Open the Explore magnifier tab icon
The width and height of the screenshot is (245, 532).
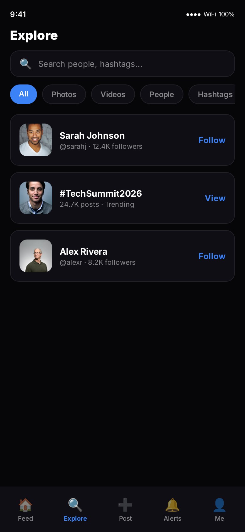point(75,505)
